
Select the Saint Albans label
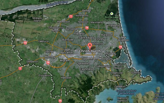coord(87,38)
